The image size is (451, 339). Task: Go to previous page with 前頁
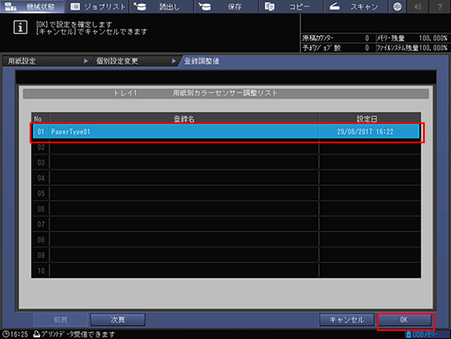[60, 320]
